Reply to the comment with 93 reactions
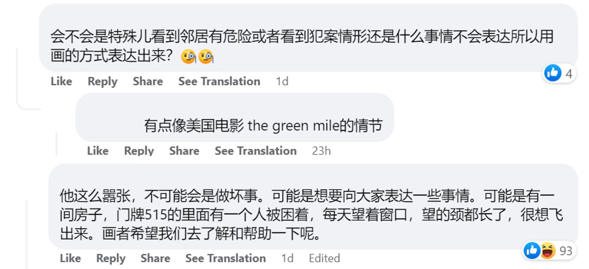589x269 pixels. 111,258
